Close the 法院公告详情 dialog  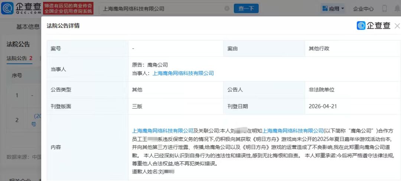(397, 26)
